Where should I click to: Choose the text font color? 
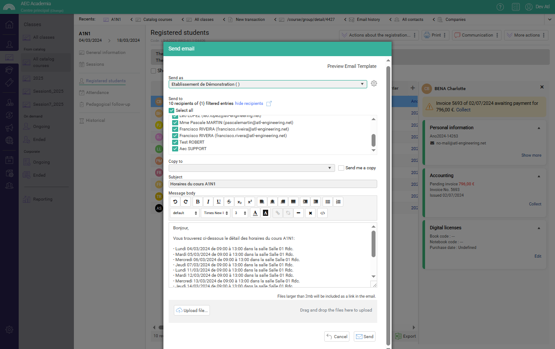(255, 213)
